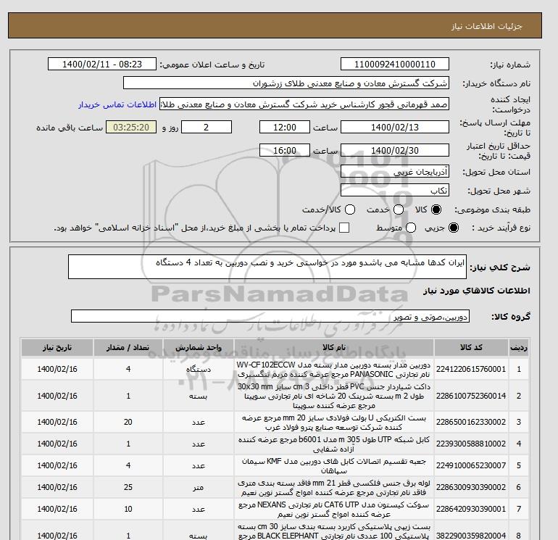This screenshot has width=558, height=540.
Task: Click unit دستگاه in row 1
Action: [199, 369]
